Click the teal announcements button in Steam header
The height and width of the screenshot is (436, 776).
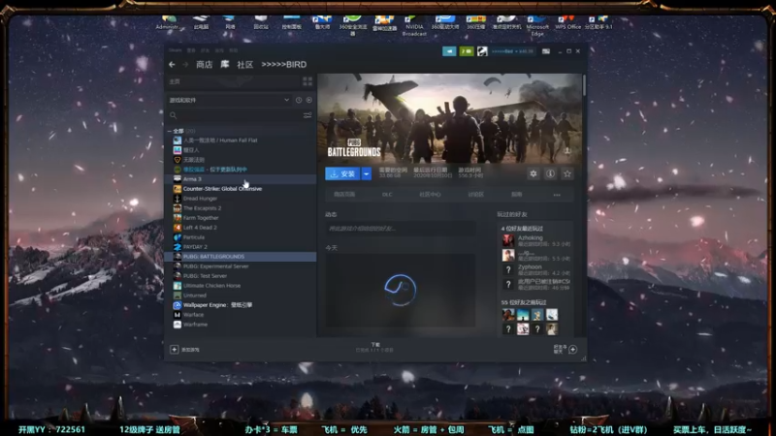click(449, 51)
